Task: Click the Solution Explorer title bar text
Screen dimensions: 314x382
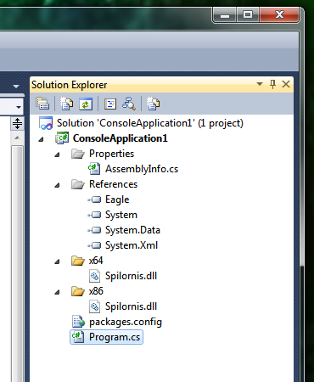Action: [x=70, y=85]
